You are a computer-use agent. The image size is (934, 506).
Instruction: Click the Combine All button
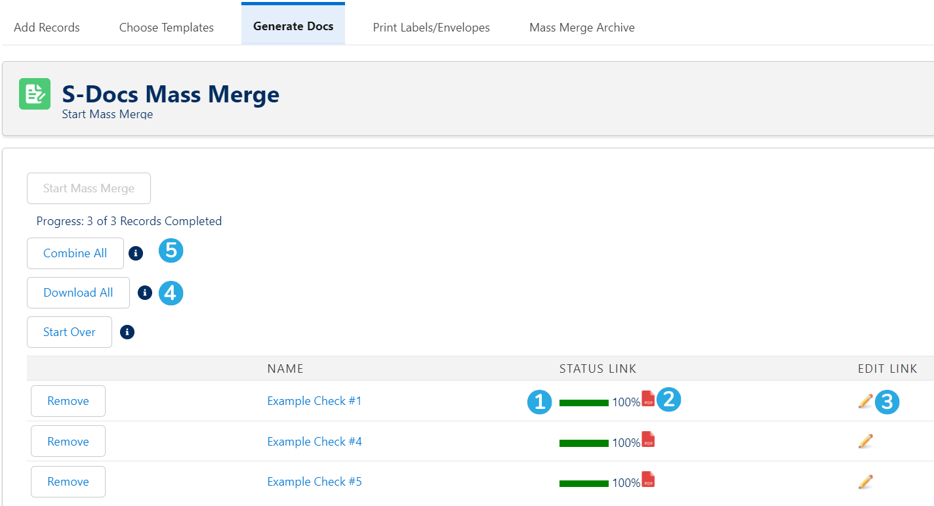[x=75, y=253]
